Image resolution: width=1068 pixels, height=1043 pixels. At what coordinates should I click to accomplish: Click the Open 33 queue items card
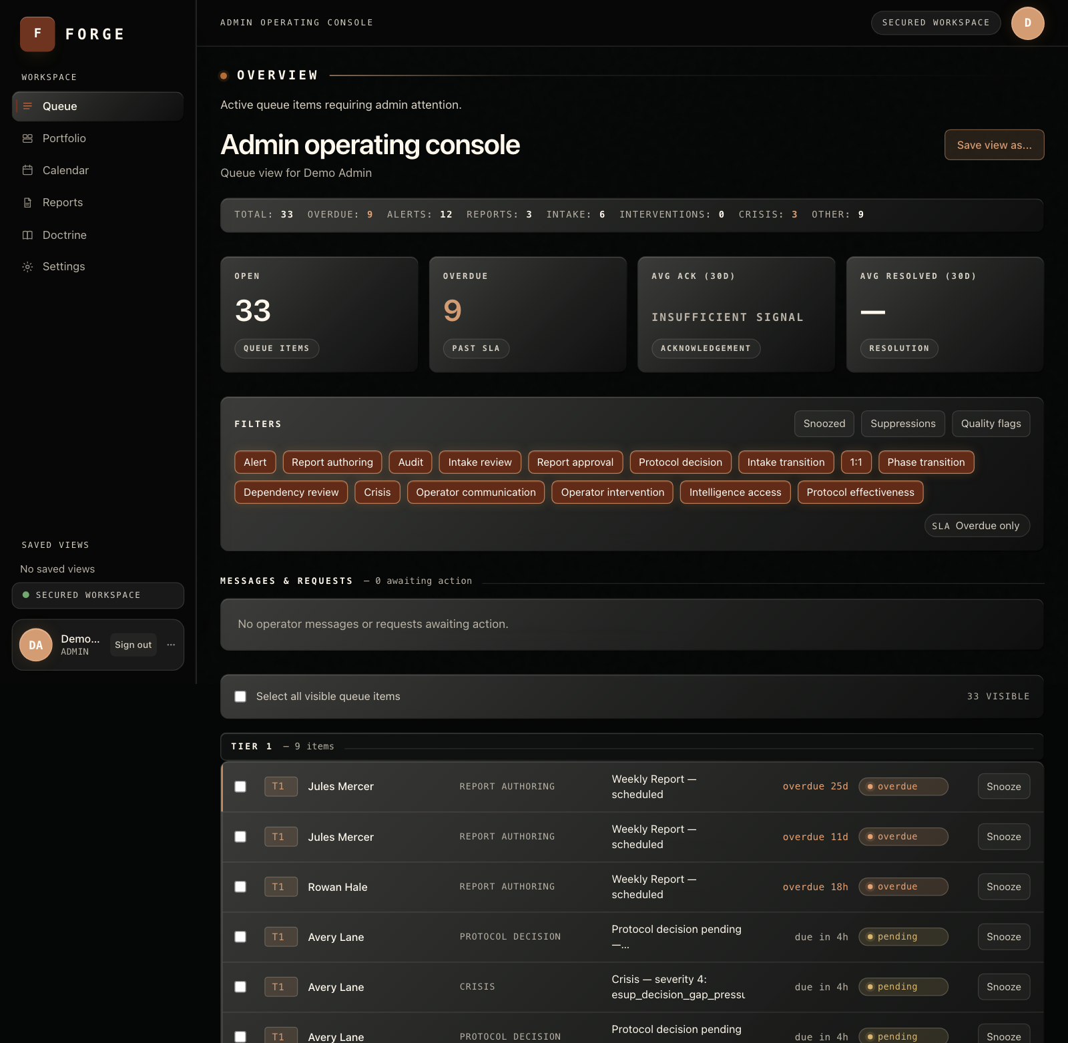[319, 314]
